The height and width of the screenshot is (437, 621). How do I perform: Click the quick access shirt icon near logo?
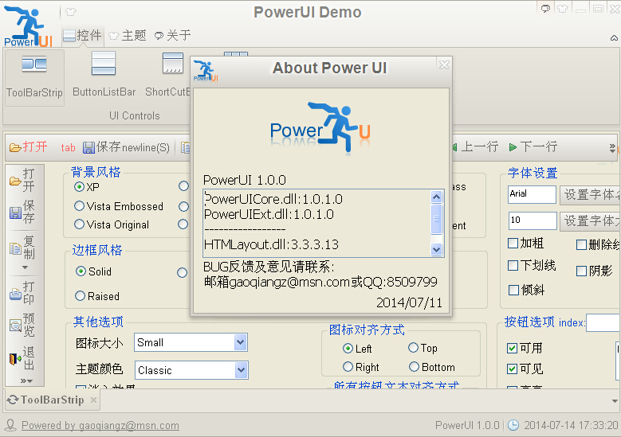point(71,12)
